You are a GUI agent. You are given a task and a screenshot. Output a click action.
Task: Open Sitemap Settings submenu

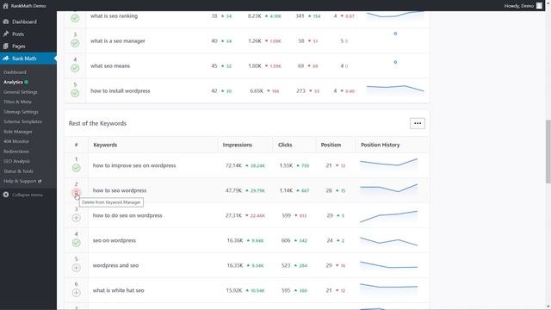click(21, 112)
